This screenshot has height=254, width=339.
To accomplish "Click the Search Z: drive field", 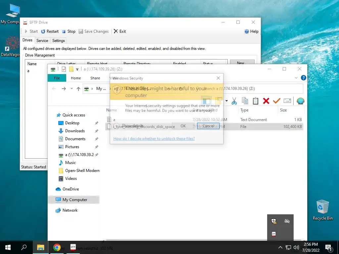I will [x=246, y=89].
